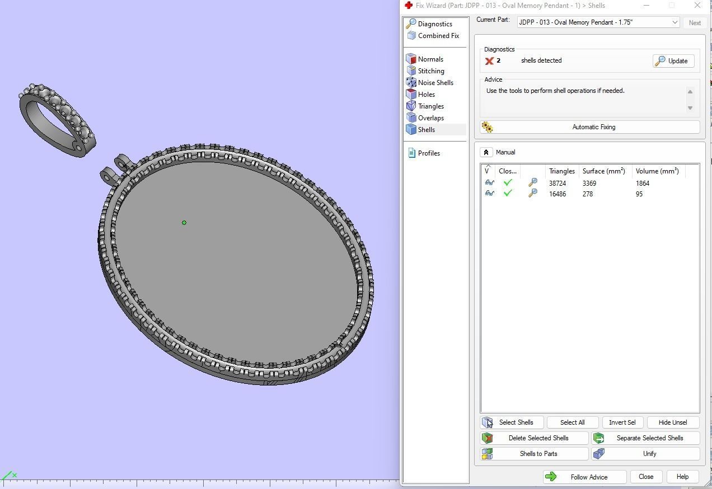Select the row with 3369 surface
This screenshot has width=712, height=489.
[589, 184]
